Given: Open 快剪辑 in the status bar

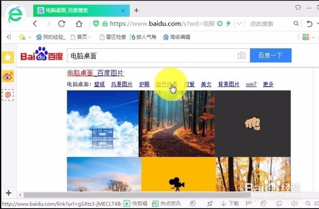Looking at the screenshot, I should tap(136, 203).
